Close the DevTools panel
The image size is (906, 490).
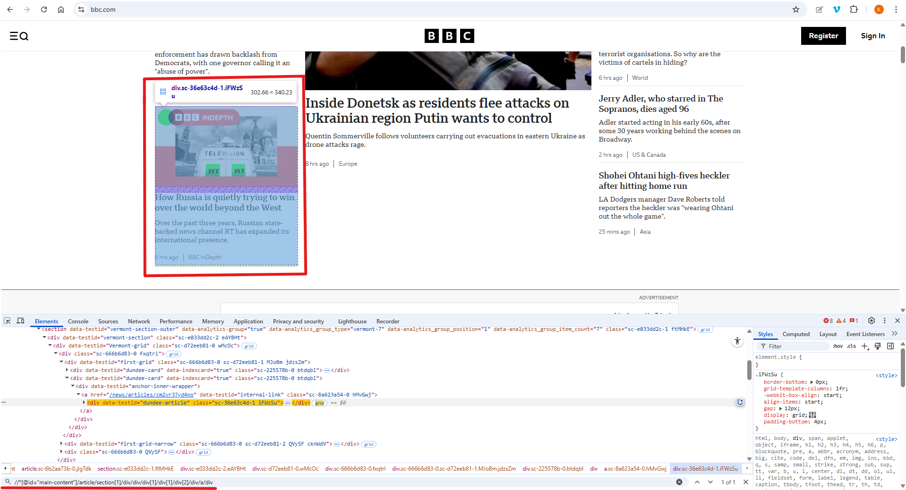tap(897, 321)
